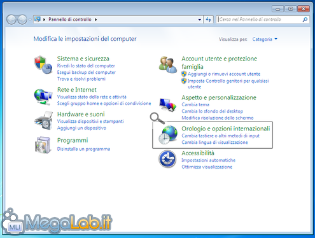Open Account utente e protezione famiglia heading

coord(219,62)
